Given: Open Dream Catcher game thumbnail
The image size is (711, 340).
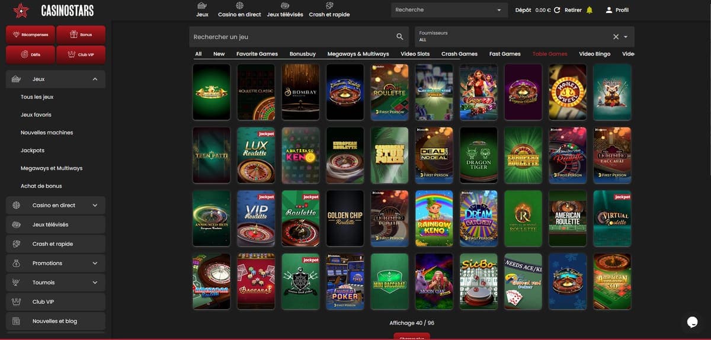Looking at the screenshot, I should click(x=479, y=219).
